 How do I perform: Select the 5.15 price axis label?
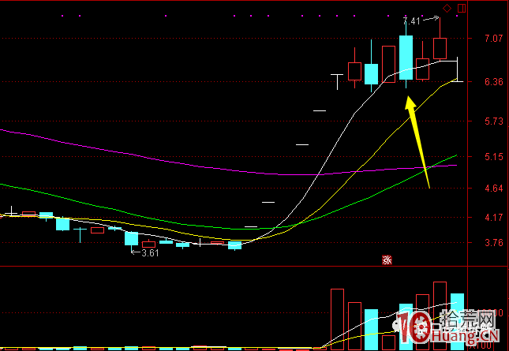tap(493, 157)
